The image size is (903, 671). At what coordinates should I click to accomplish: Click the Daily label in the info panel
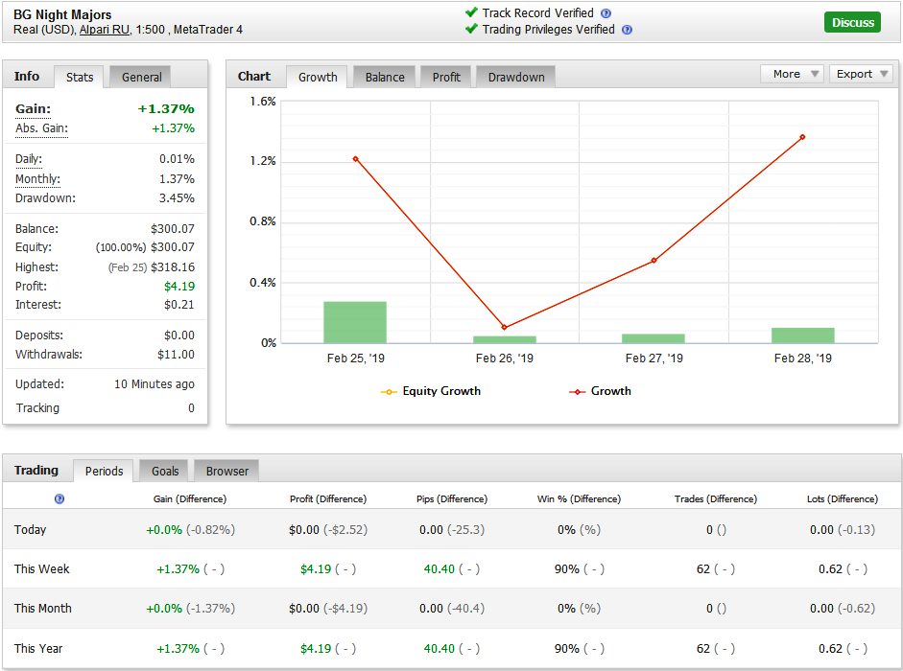tap(28, 159)
